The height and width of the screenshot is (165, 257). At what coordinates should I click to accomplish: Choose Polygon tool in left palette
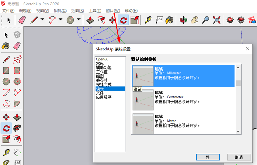click(x=17, y=82)
